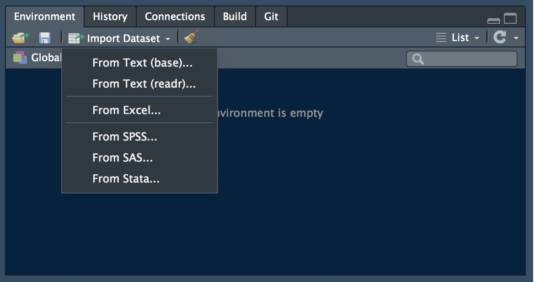This screenshot has height=282, width=534.
Task: Refresh the environment with the circular arrow
Action: point(500,37)
